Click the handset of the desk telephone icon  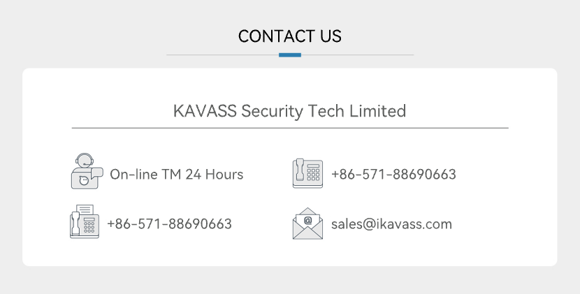click(300, 170)
